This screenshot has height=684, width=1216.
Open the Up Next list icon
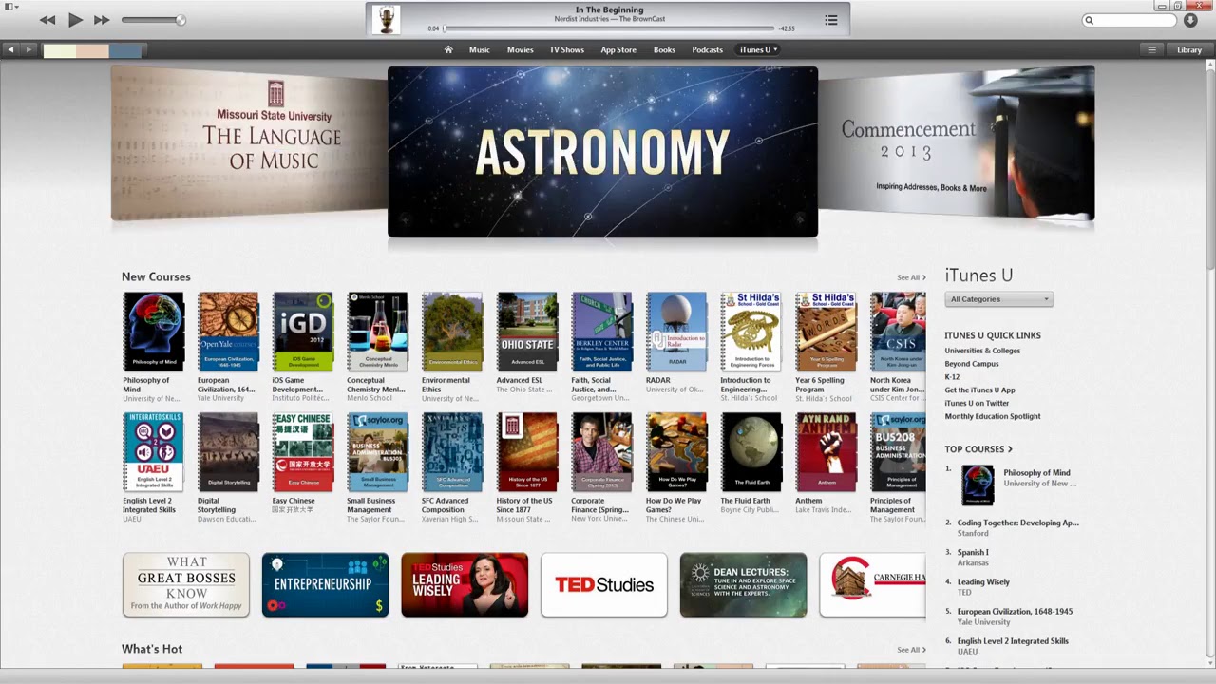[831, 20]
